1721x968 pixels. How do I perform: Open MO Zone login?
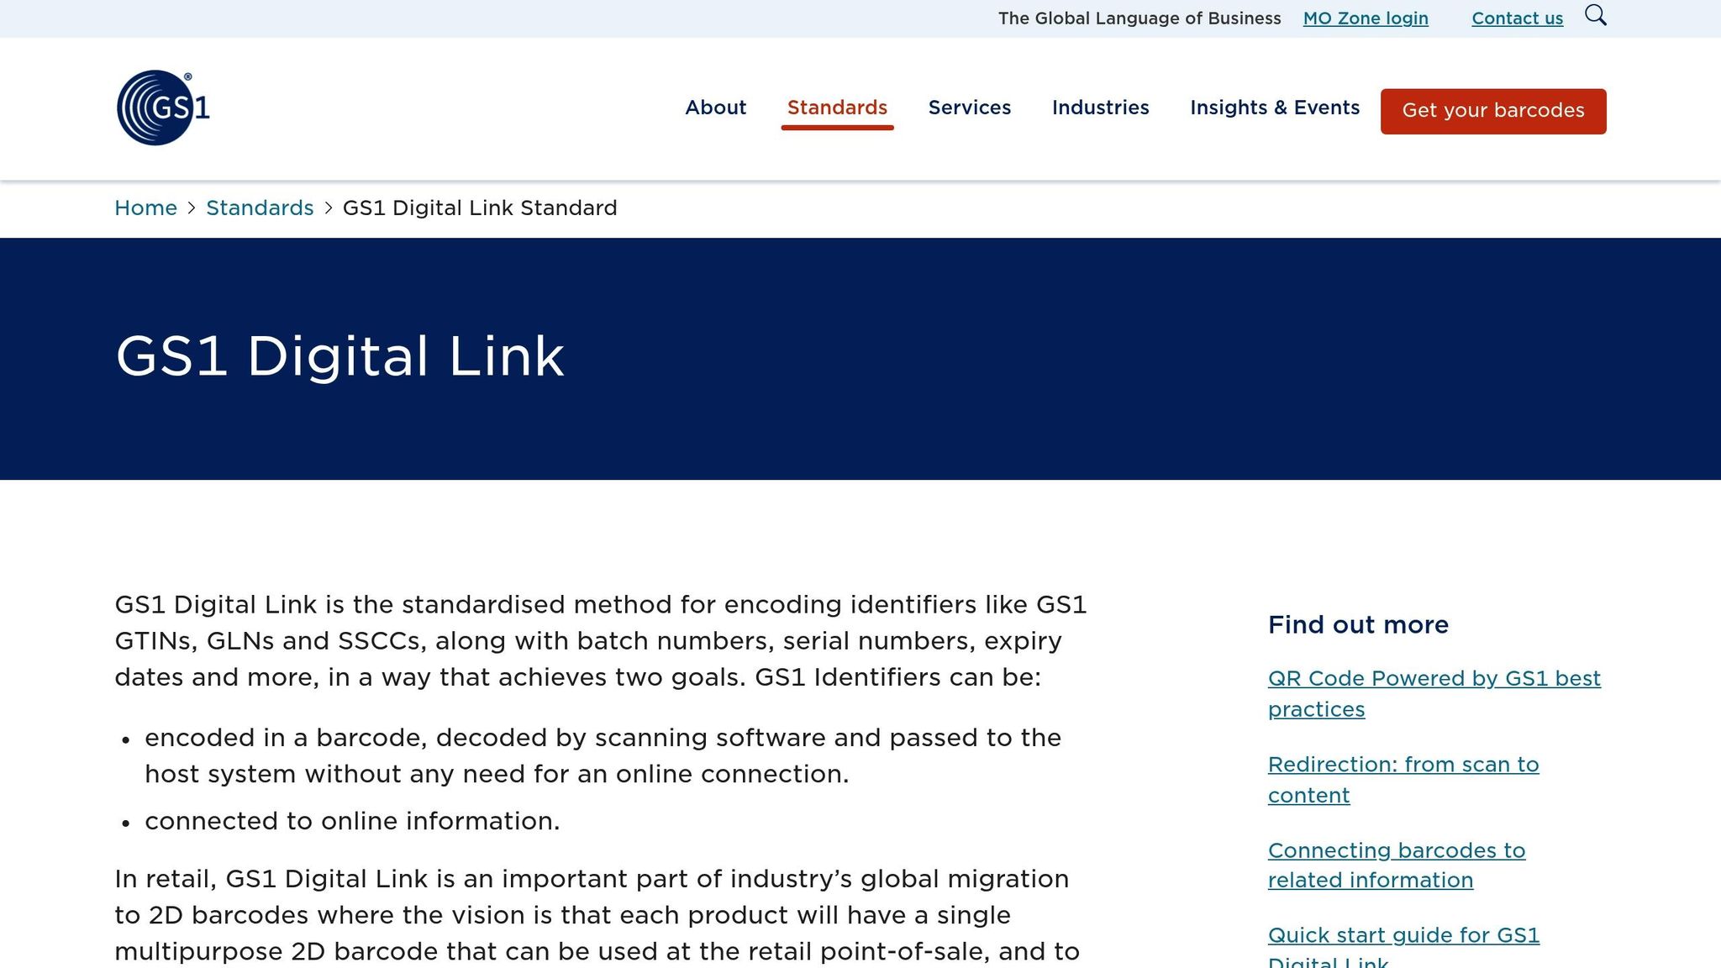[x=1366, y=18]
